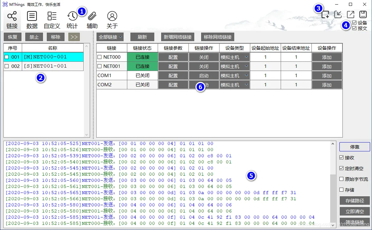Click the save disk icon at top right
Viewport: 372px width, 230px height.
(x=363, y=14)
